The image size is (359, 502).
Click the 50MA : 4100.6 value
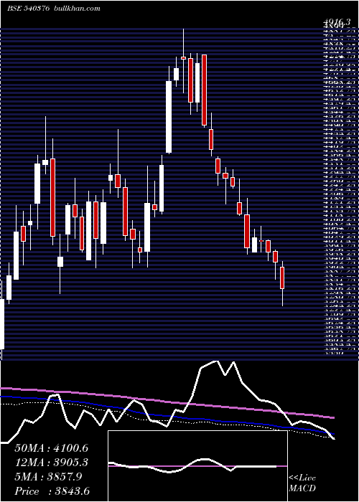(51, 448)
